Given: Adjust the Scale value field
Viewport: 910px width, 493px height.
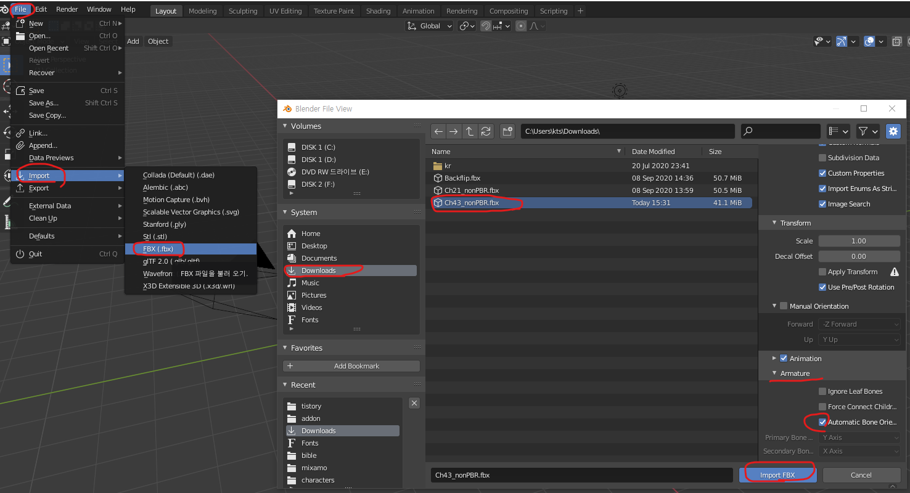Looking at the screenshot, I should (x=859, y=241).
